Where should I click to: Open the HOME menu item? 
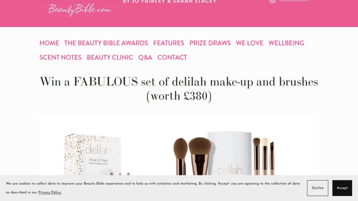[49, 43]
